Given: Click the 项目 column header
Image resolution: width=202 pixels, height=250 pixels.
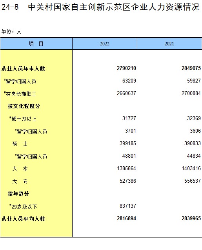Looking at the screenshot, I should 36,43.
